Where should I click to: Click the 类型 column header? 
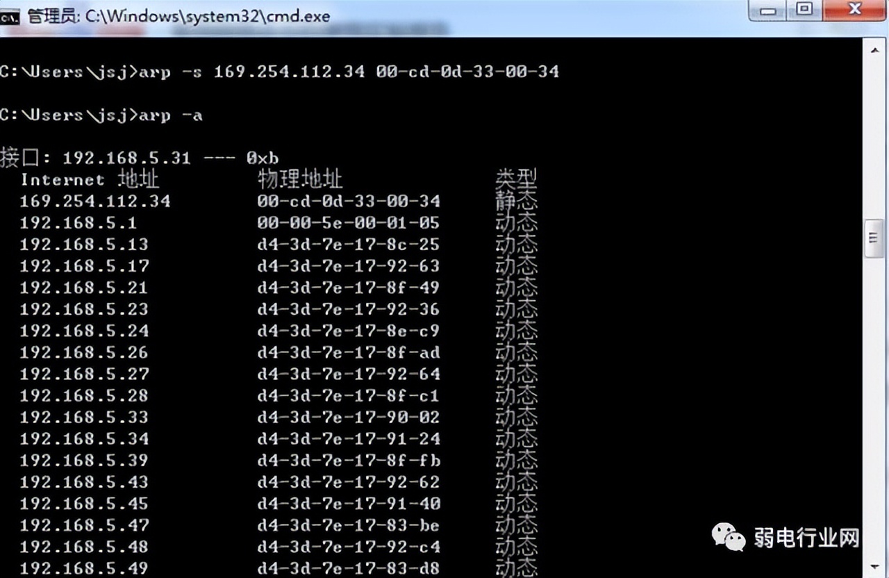[516, 179]
